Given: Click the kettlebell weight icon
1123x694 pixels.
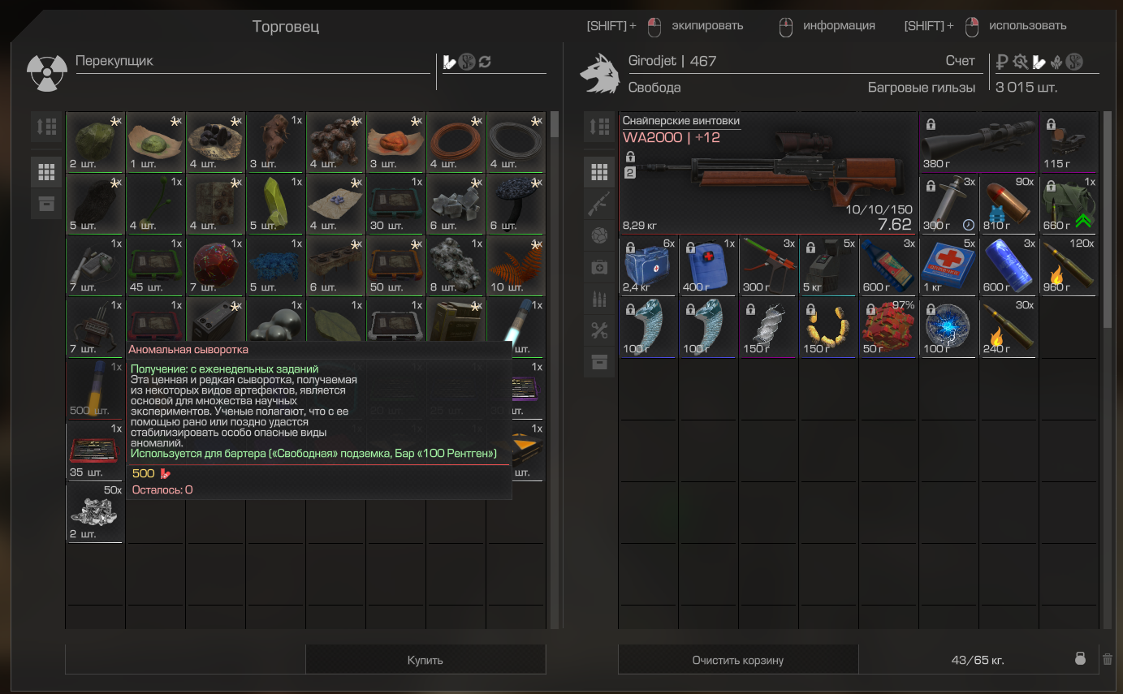Looking at the screenshot, I should coord(1080,659).
